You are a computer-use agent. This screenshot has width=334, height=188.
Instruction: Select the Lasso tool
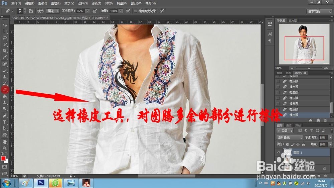click(4, 38)
